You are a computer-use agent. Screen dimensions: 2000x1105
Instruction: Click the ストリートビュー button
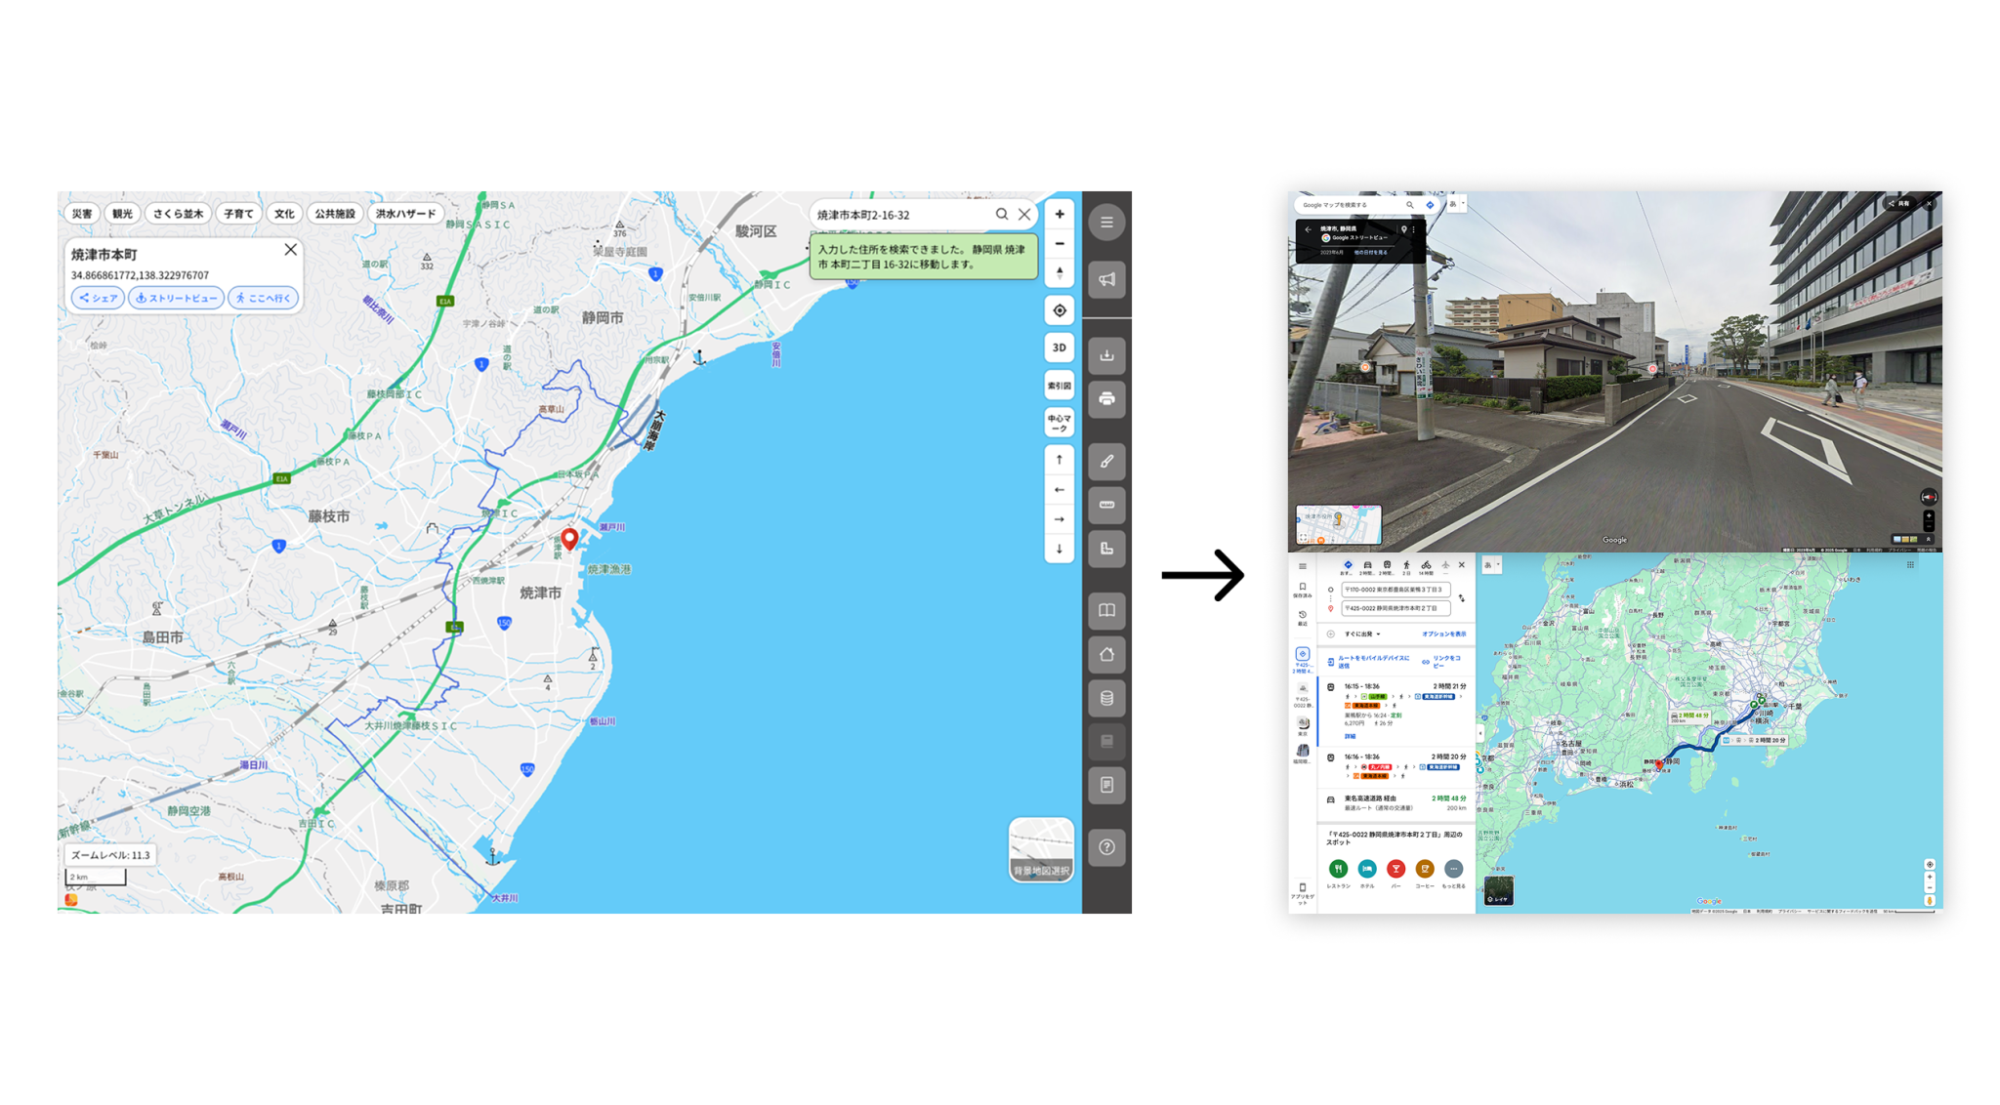[176, 298]
